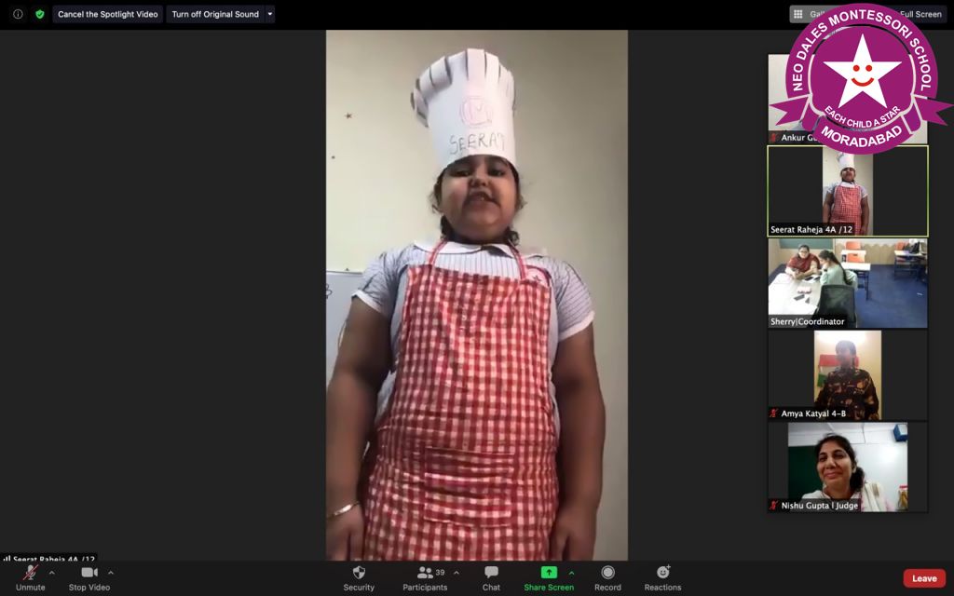
Task: Switch to Gallery view using the grid icon
Action: coord(798,14)
